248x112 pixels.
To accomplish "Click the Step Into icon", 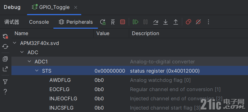I will 166,22.
